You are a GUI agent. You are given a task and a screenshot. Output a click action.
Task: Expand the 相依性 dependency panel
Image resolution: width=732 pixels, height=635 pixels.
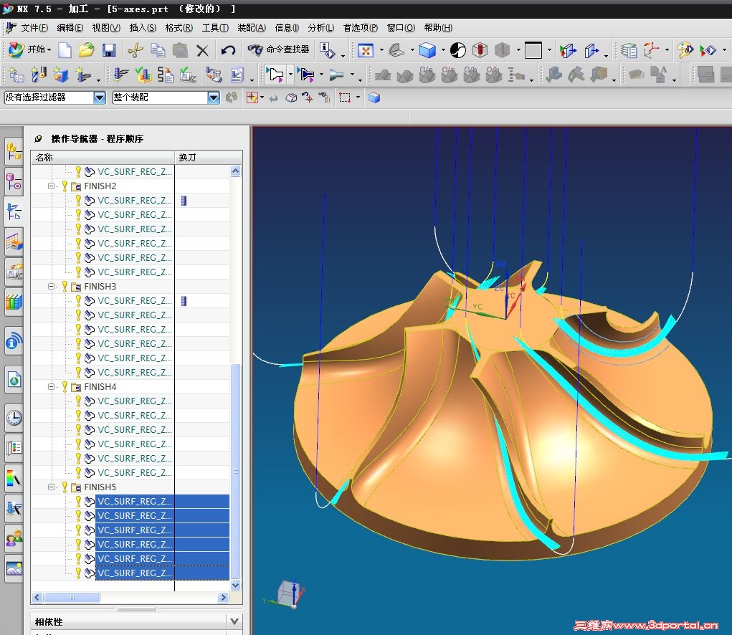[x=234, y=621]
